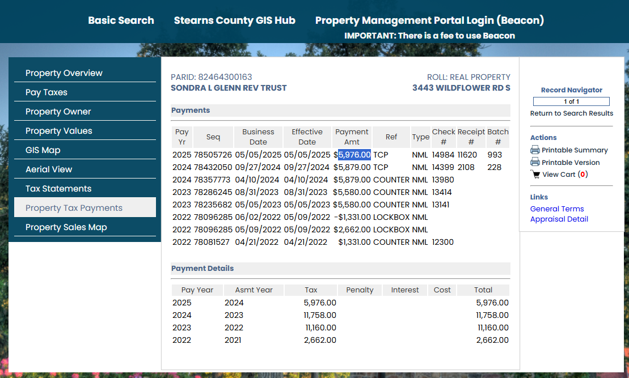Open the Property Sales Map
This screenshot has width=629, height=378.
click(66, 227)
